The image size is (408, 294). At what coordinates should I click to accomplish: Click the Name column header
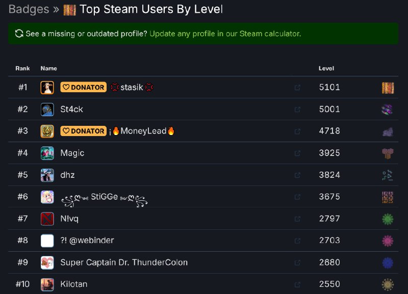48,68
